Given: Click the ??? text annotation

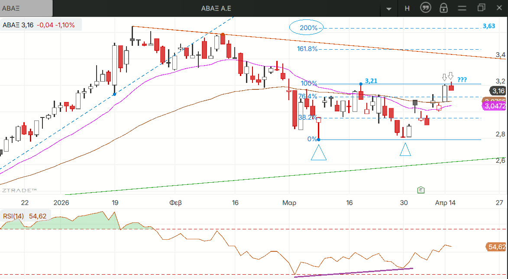Looking at the screenshot, I should (x=462, y=80).
